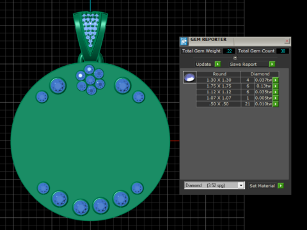Select the '1.12 X 1.12' size cell
This screenshot has width=307, height=230.
[219, 92]
